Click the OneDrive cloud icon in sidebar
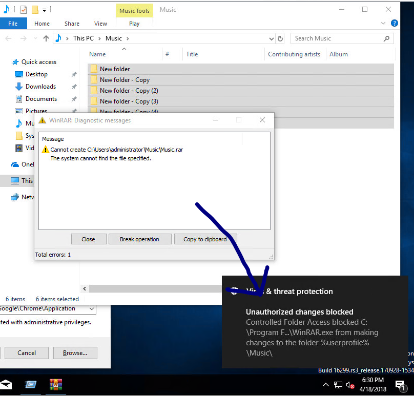 [15, 164]
